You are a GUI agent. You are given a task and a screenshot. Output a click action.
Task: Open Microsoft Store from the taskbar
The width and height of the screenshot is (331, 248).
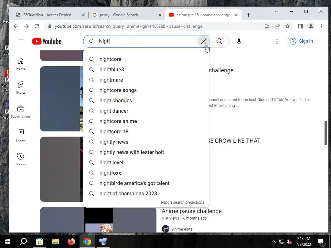tap(39, 242)
